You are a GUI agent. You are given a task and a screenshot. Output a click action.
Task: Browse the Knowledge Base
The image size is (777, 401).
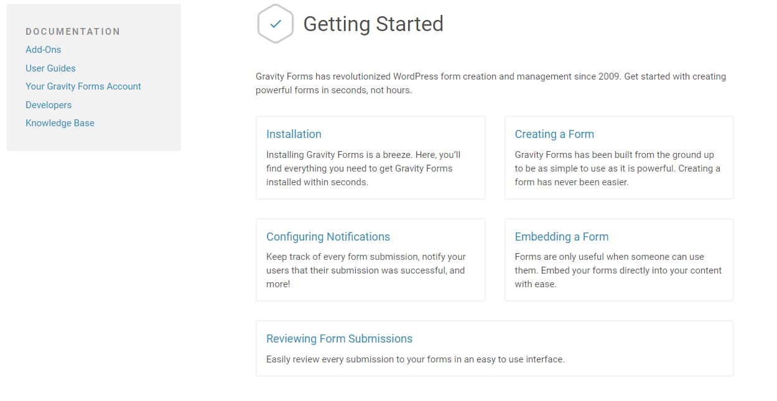click(x=60, y=123)
